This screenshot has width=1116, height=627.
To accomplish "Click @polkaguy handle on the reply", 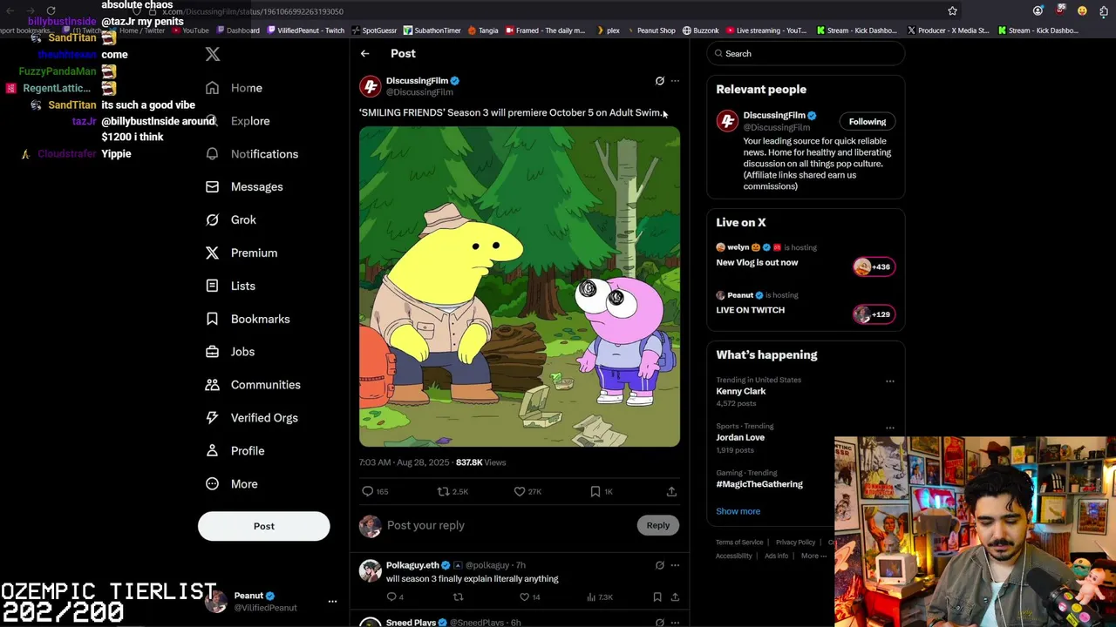I will (x=487, y=565).
